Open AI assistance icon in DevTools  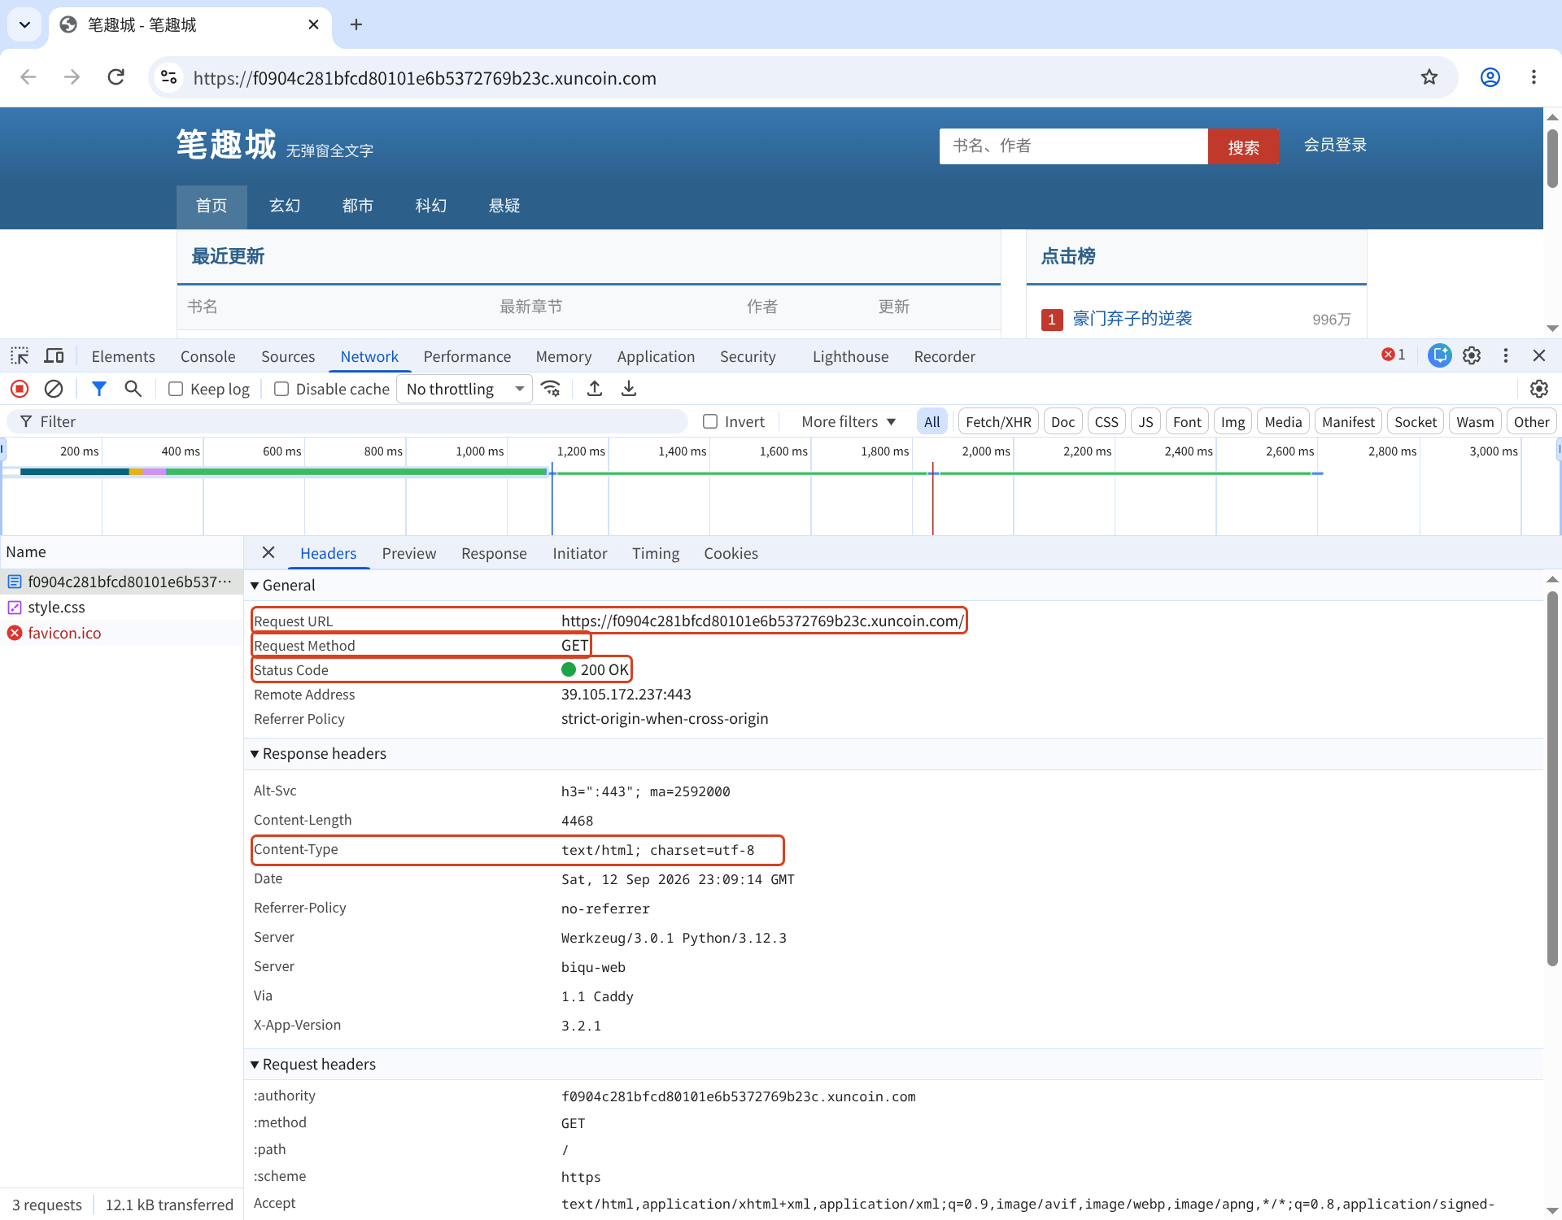[1439, 355]
